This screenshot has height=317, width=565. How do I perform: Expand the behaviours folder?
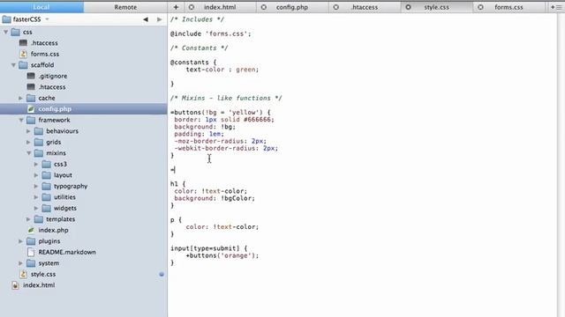(28, 131)
